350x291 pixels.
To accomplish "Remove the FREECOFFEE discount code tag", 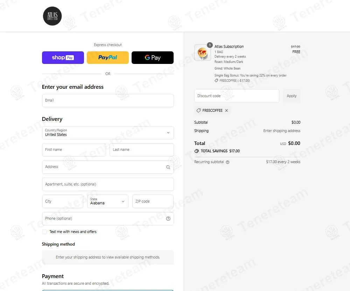I will coord(226,111).
